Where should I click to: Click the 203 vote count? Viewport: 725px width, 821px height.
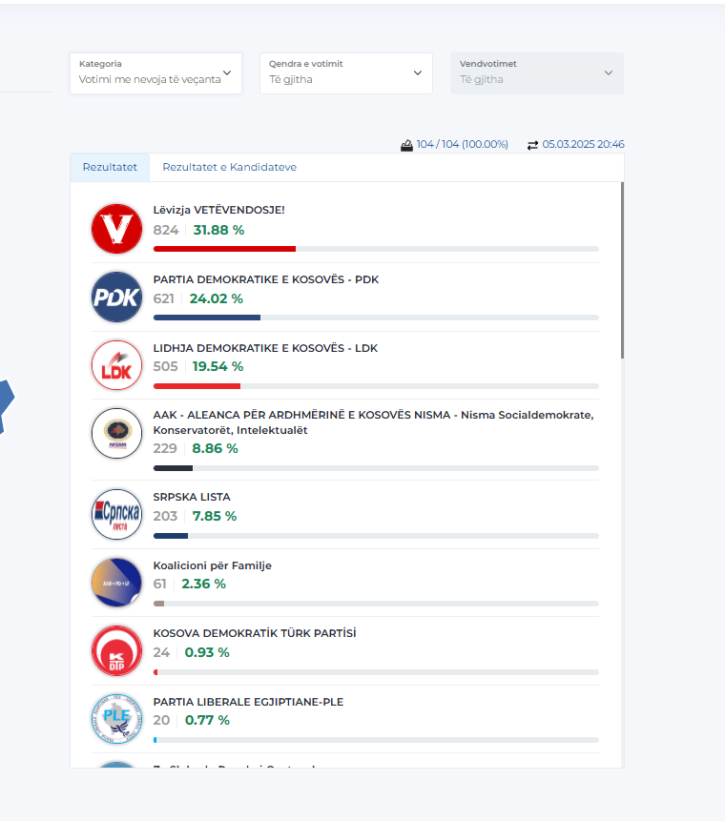point(165,516)
